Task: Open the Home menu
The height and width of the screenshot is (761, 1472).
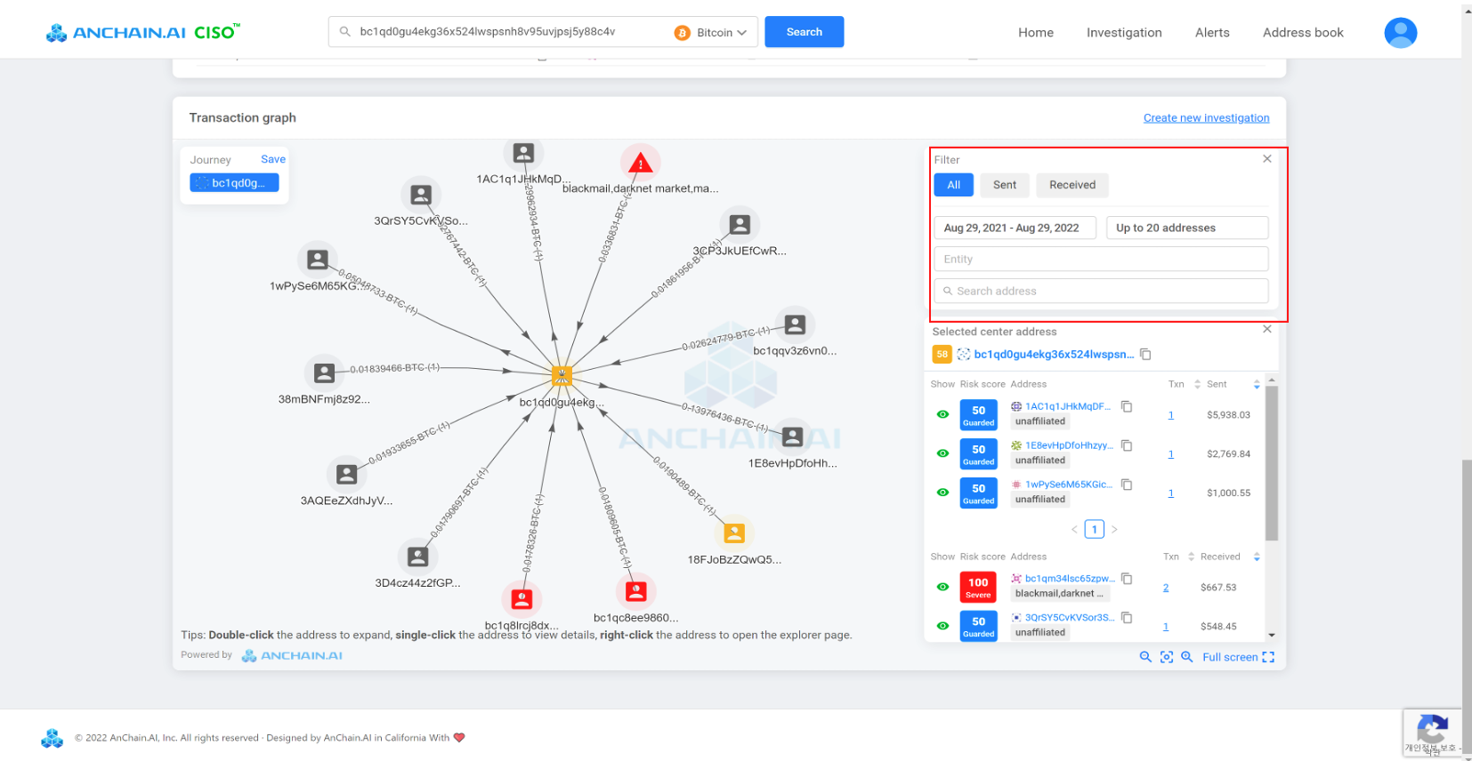Action: coord(1036,33)
